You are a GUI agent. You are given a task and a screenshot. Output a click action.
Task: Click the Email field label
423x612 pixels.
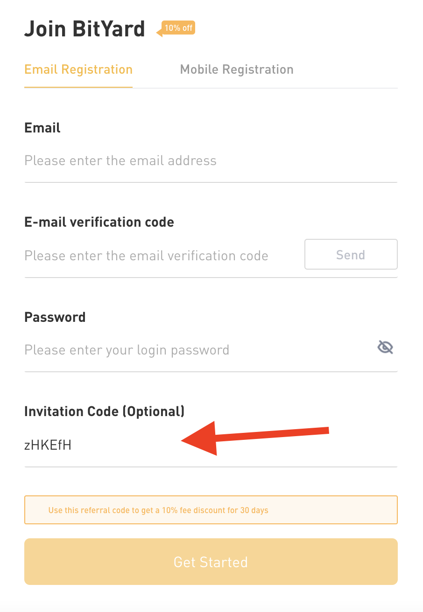pyautogui.click(x=42, y=127)
